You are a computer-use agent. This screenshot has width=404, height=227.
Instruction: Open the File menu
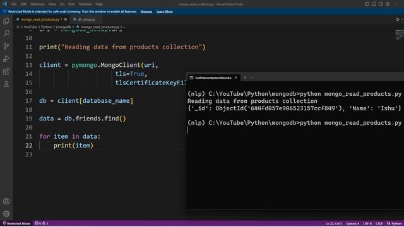click(x=14, y=4)
